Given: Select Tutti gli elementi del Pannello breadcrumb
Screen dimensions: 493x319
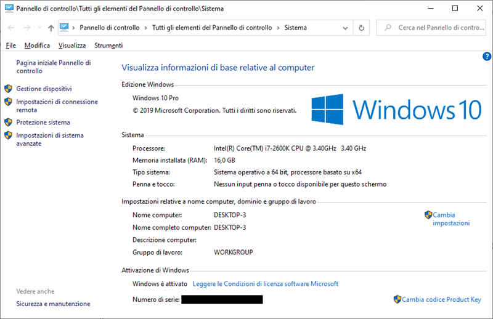Looking at the screenshot, I should [x=212, y=28].
